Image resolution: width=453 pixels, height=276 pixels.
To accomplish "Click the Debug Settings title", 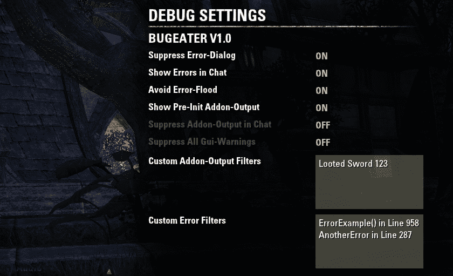I will (207, 15).
